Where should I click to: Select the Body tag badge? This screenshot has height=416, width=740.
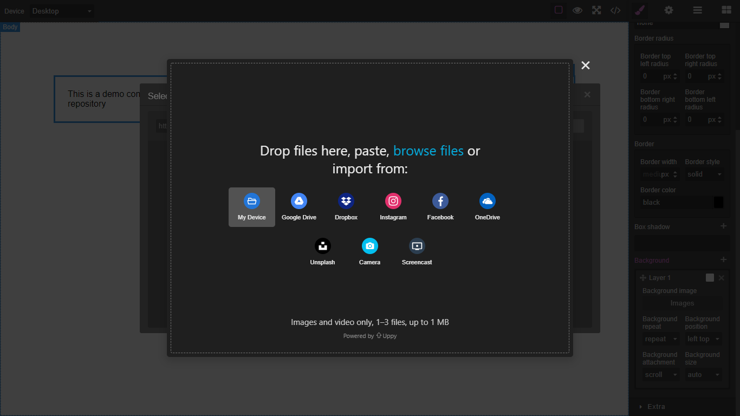tap(10, 27)
